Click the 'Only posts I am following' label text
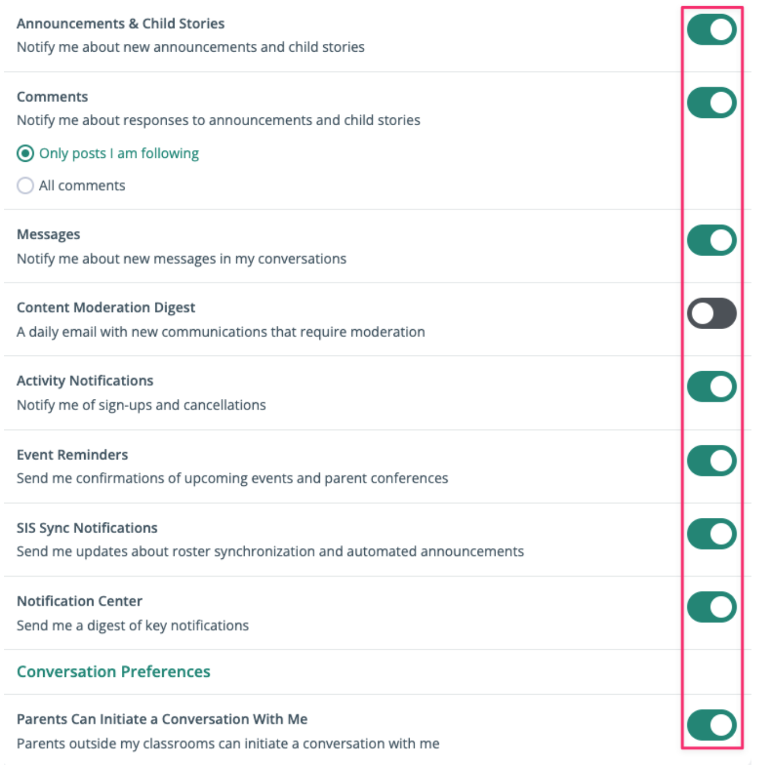This screenshot has width=761, height=765. [x=119, y=153]
